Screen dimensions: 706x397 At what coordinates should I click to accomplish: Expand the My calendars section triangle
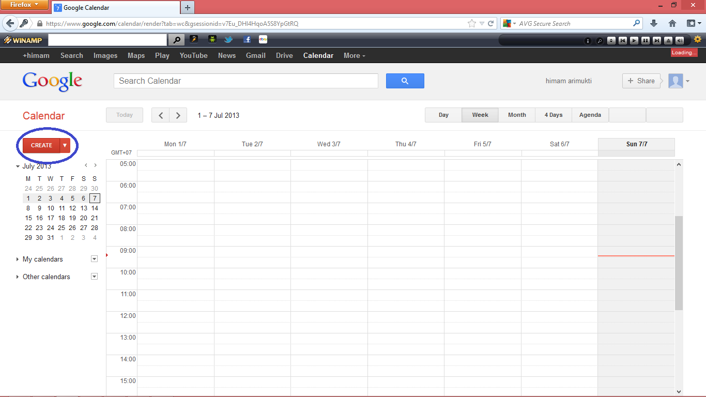(x=18, y=259)
